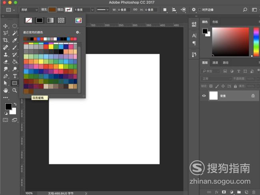Open the tool preset picker arrow
260x195 pixels.
[14, 10]
